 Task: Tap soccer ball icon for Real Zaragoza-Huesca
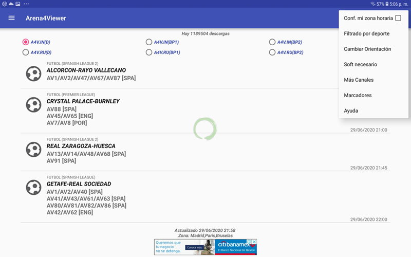33,150
